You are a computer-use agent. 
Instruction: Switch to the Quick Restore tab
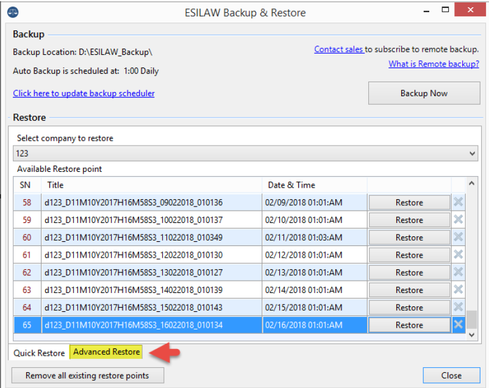[x=39, y=353]
